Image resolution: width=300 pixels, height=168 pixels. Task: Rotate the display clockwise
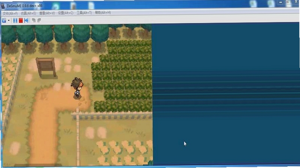39,20
